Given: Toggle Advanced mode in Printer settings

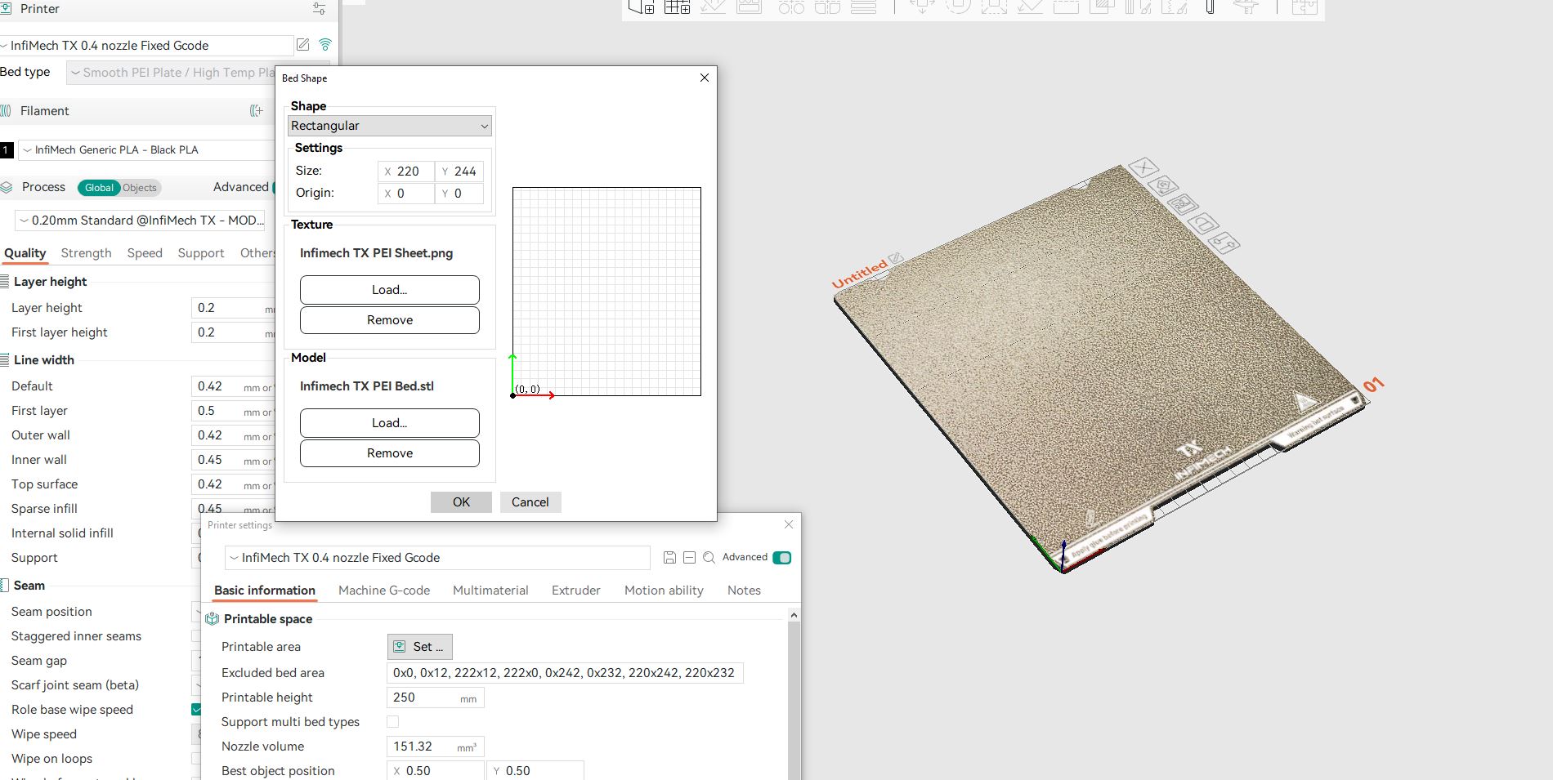Looking at the screenshot, I should pyautogui.click(x=782, y=558).
